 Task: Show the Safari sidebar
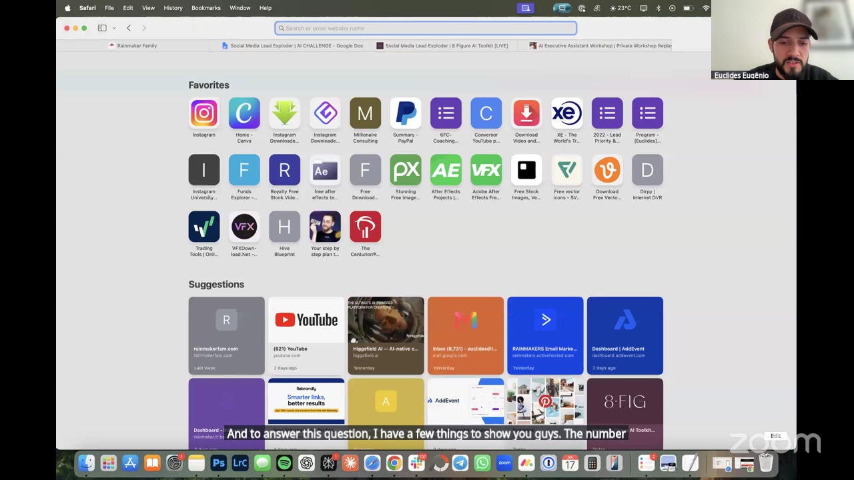[102, 28]
